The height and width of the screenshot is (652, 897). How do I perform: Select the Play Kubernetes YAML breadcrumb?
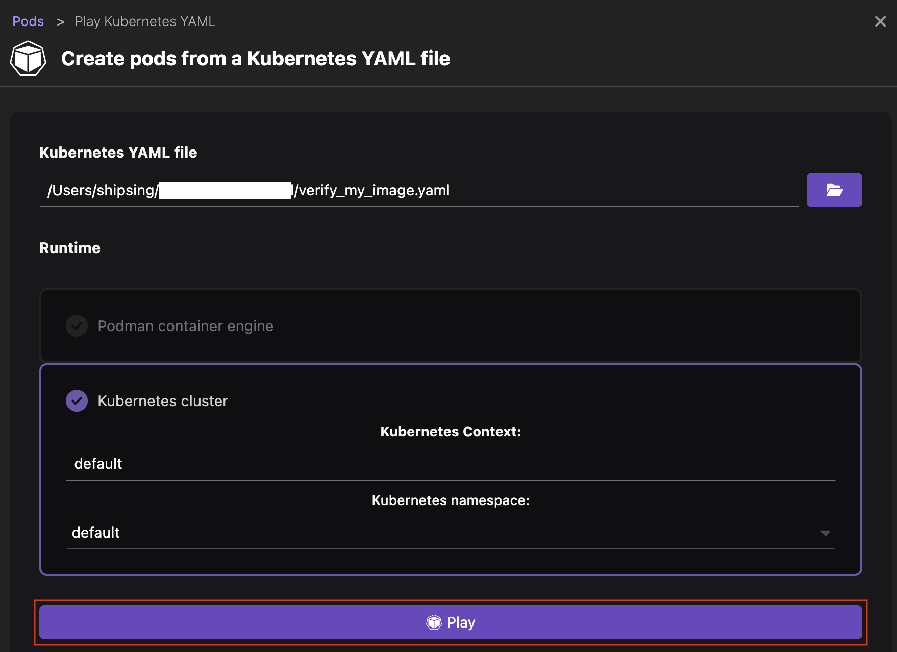145,21
